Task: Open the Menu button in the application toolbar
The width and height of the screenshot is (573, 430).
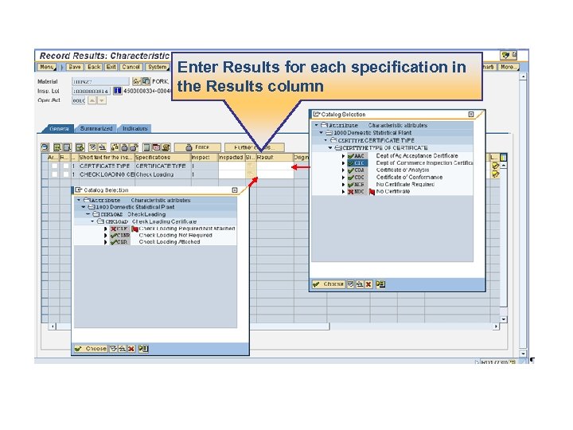Action: 47,67
